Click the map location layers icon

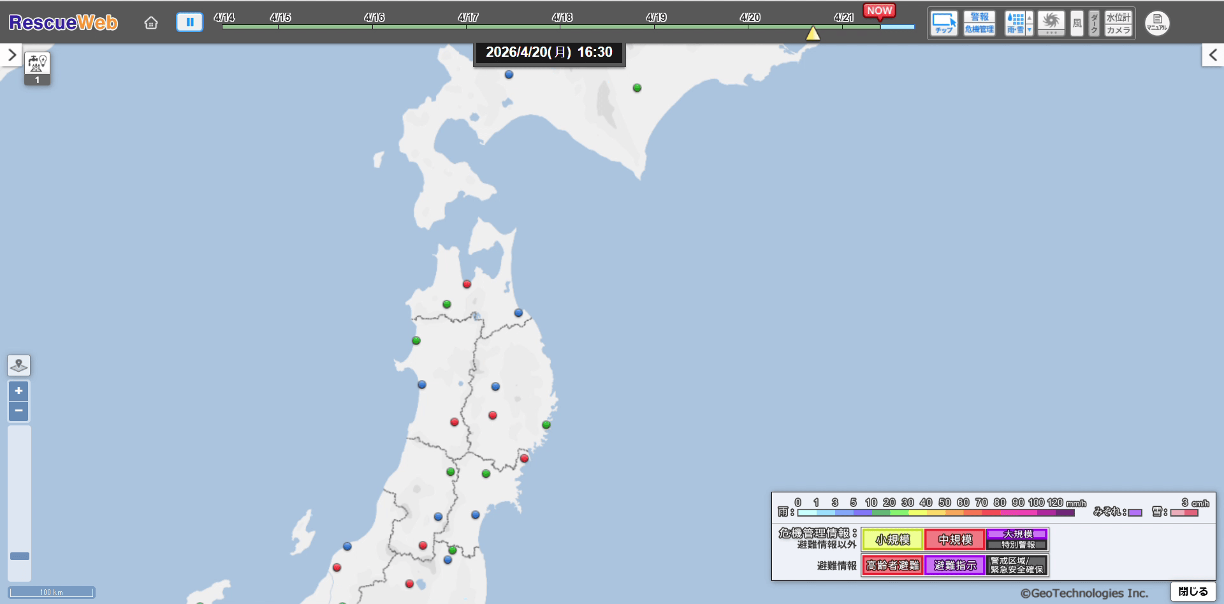19,365
